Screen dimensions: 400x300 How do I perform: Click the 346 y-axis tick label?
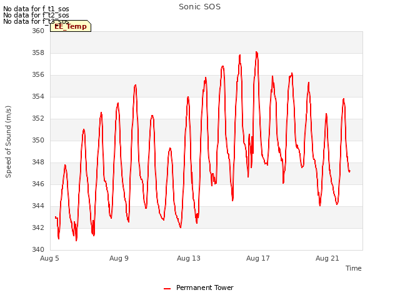tap(38, 184)
